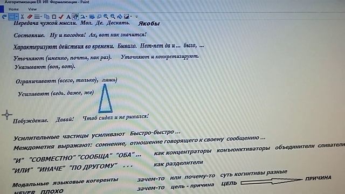Choose the Eraser tool

pos(30,17)
